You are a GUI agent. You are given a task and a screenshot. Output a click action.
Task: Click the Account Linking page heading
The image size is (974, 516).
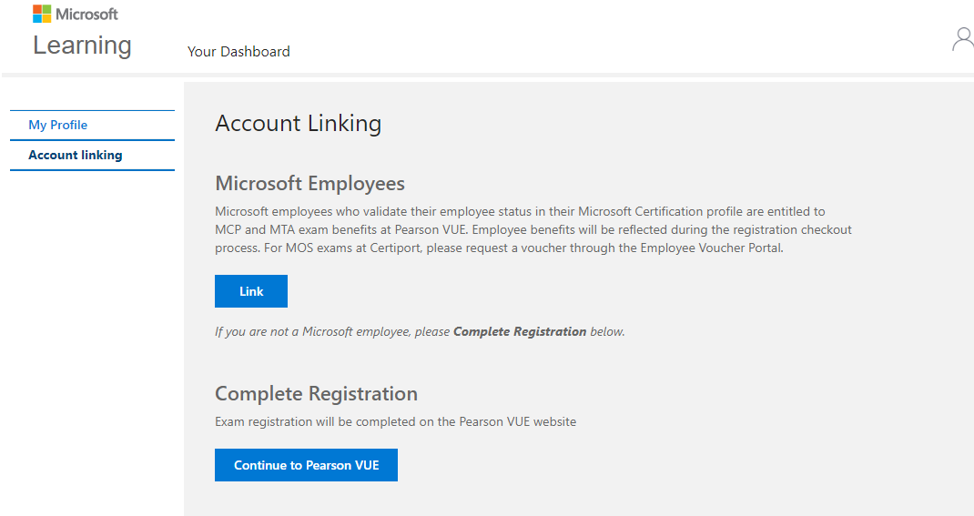click(x=299, y=124)
